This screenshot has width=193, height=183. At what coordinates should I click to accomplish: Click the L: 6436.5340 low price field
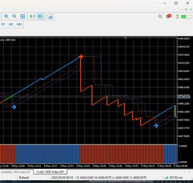120,178
